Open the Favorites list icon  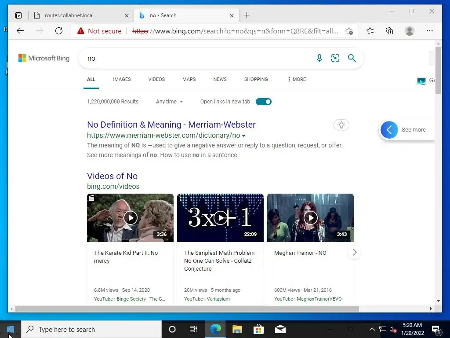370,31
